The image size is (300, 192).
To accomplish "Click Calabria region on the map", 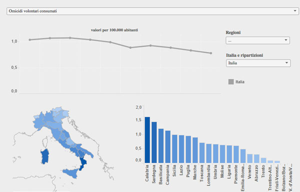I will coord(83,163).
